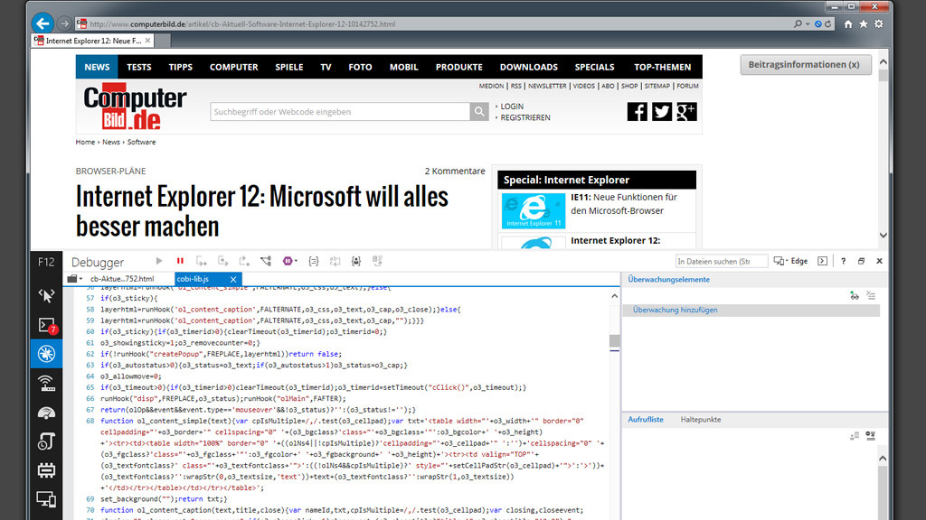Toggle the word wrap icon in the debugger

click(x=335, y=261)
